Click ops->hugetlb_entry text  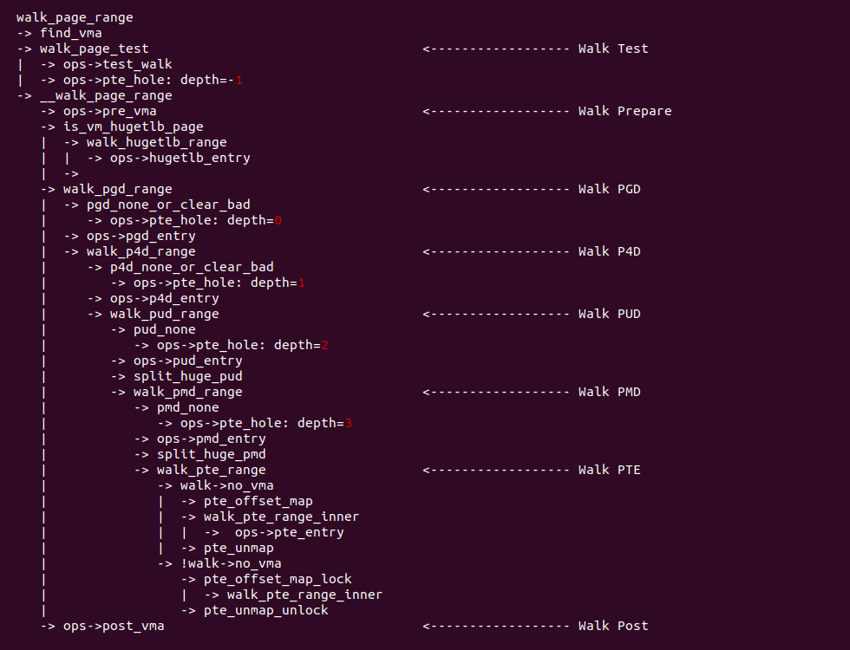(180, 158)
